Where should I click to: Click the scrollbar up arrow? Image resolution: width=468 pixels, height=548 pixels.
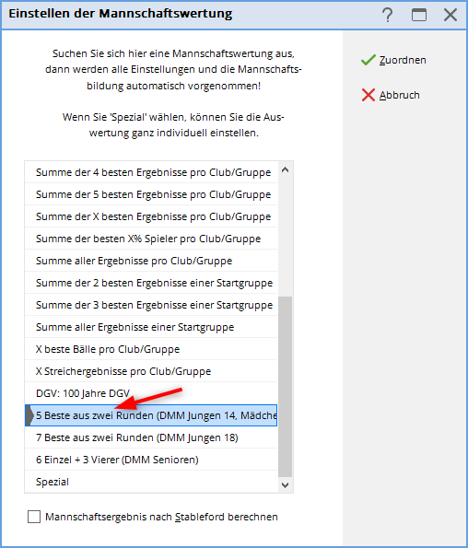[x=286, y=170]
